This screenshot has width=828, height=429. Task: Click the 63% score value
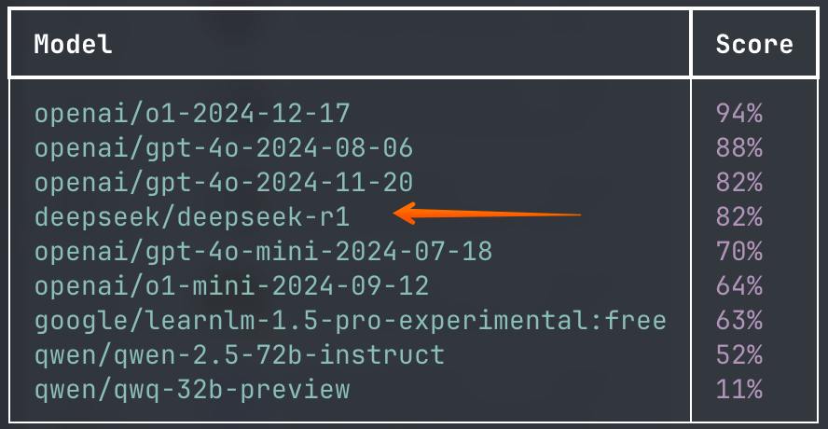(x=739, y=321)
